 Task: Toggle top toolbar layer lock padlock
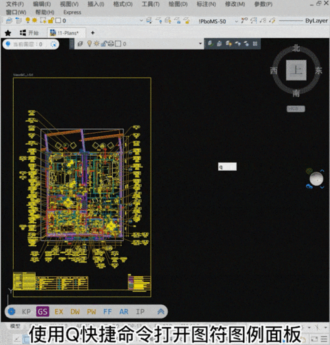pyautogui.click(x=51, y=20)
